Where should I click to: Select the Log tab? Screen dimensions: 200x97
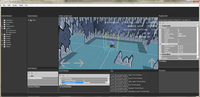112,71
